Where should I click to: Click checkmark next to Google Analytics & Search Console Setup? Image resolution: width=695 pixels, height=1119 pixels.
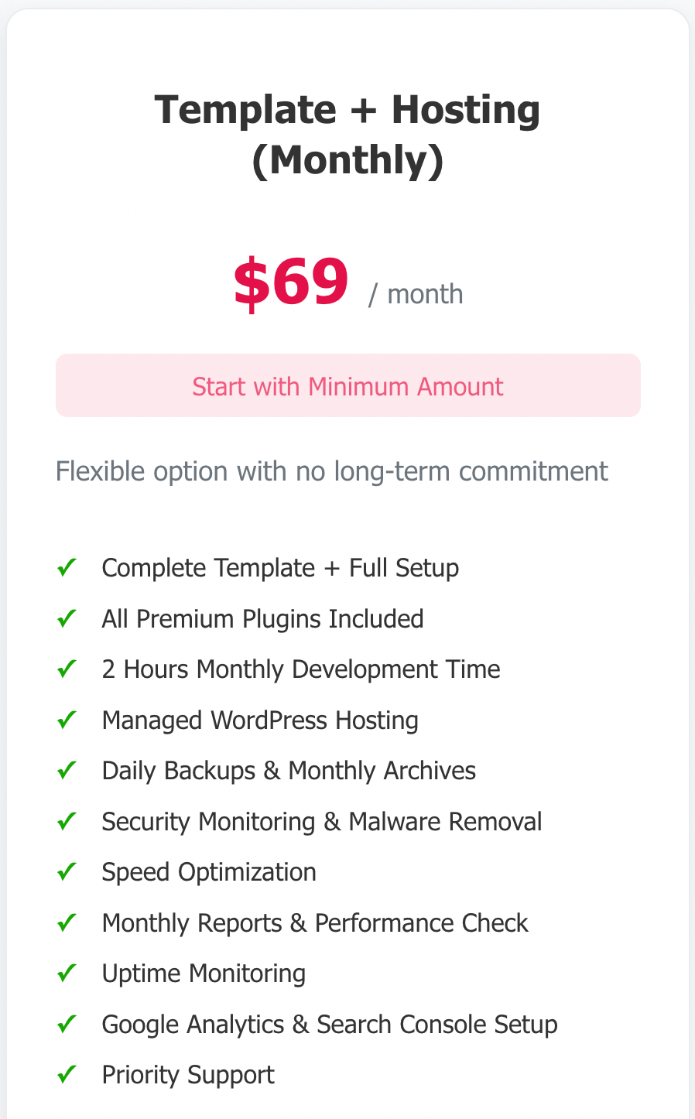[67, 1024]
